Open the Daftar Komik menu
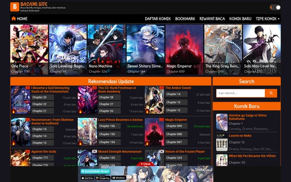The width and height of the screenshot is (291, 182). pyautogui.click(x=158, y=19)
